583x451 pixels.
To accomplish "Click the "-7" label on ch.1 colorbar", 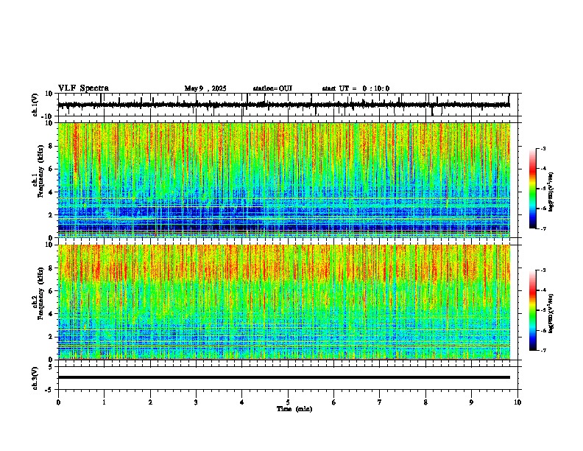I will pos(543,228).
